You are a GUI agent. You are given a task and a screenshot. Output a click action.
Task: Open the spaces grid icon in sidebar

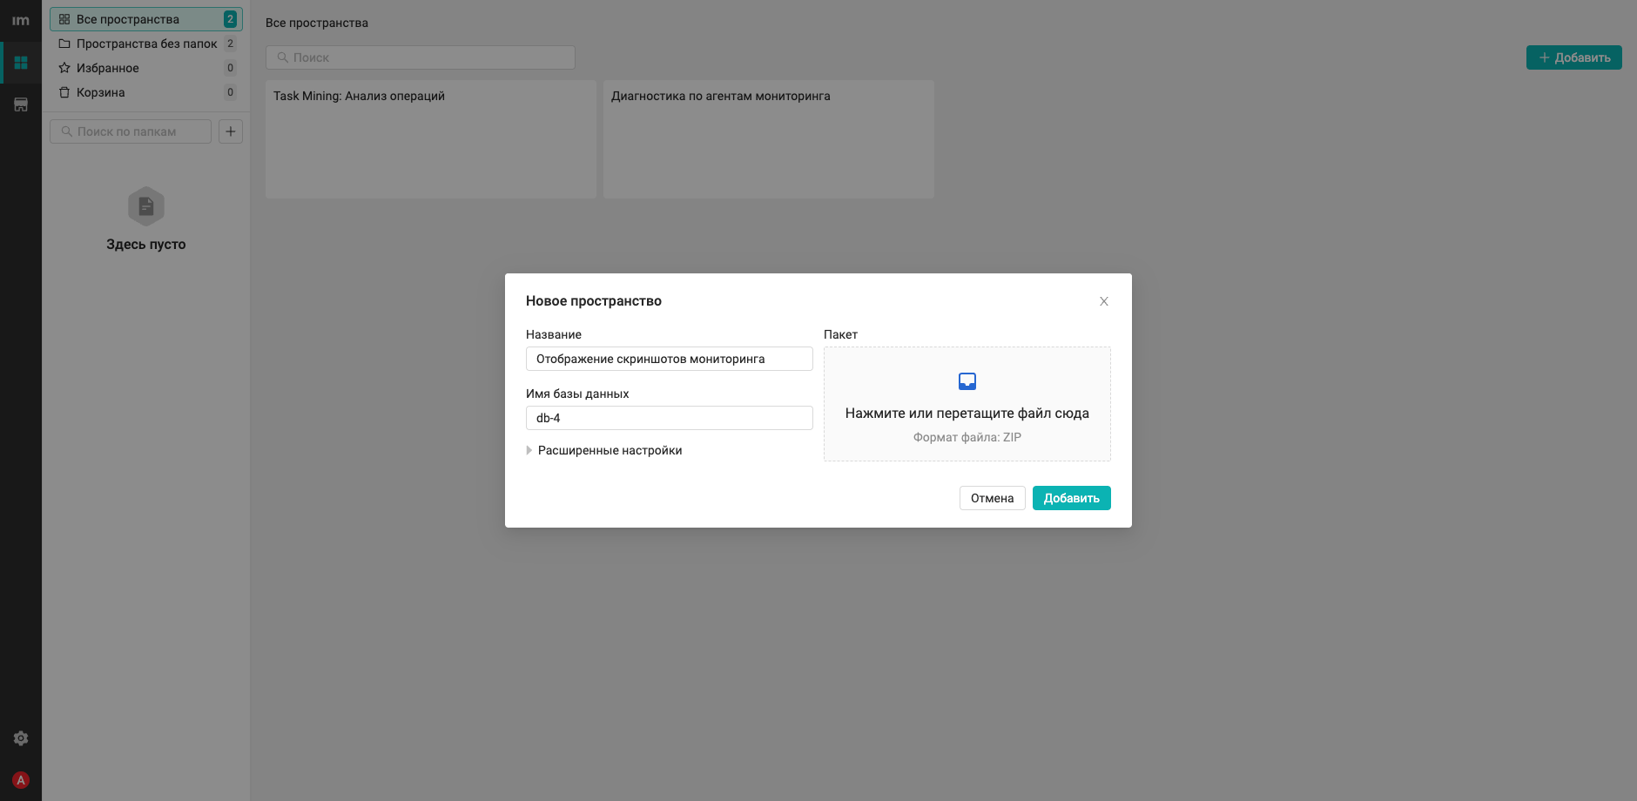21,63
